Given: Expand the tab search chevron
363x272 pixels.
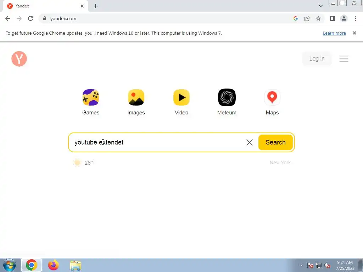Looking at the screenshot, I should (x=320, y=6).
